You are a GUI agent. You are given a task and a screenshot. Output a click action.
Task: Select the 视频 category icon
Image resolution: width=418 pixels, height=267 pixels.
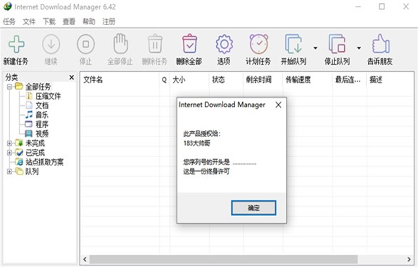coord(29,133)
